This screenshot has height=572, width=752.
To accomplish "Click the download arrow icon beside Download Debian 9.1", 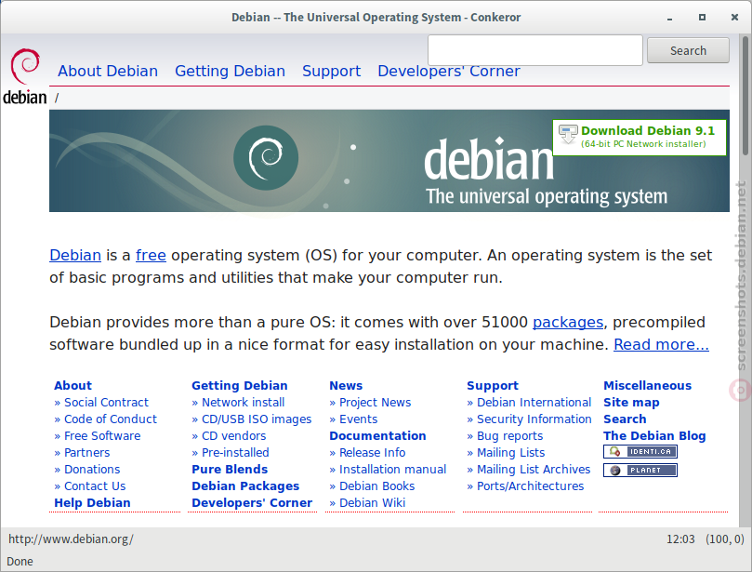I will pos(568,134).
